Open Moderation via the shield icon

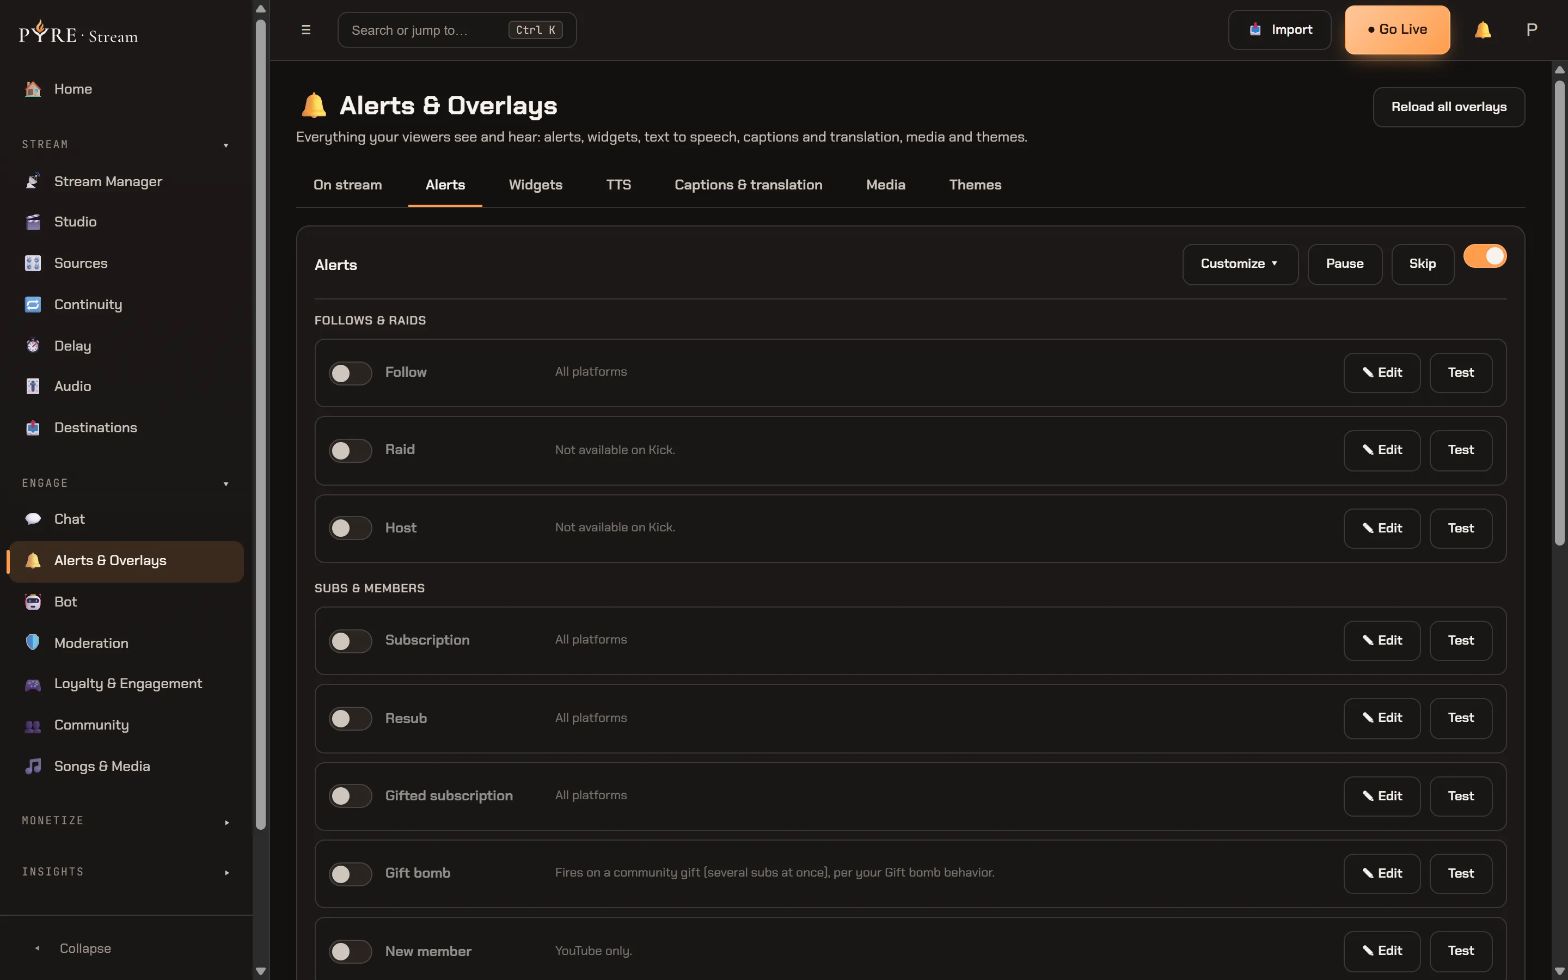point(33,643)
